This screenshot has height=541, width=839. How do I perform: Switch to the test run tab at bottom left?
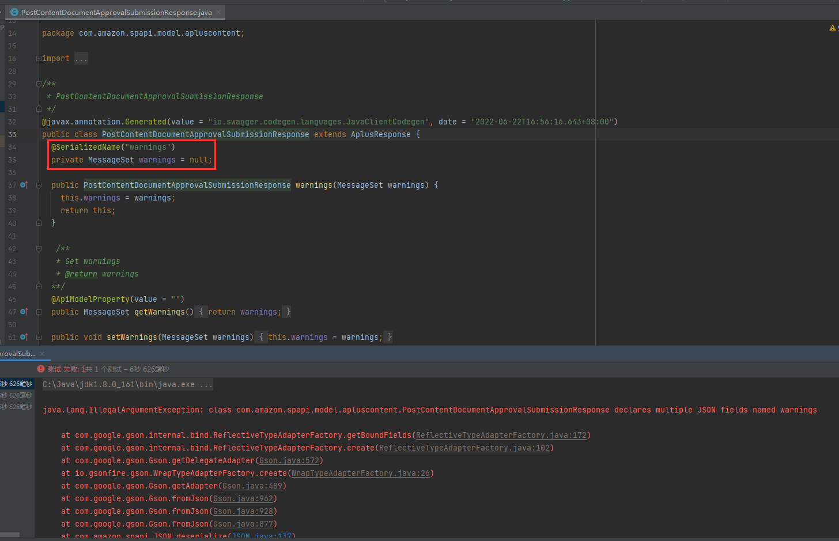(17, 353)
